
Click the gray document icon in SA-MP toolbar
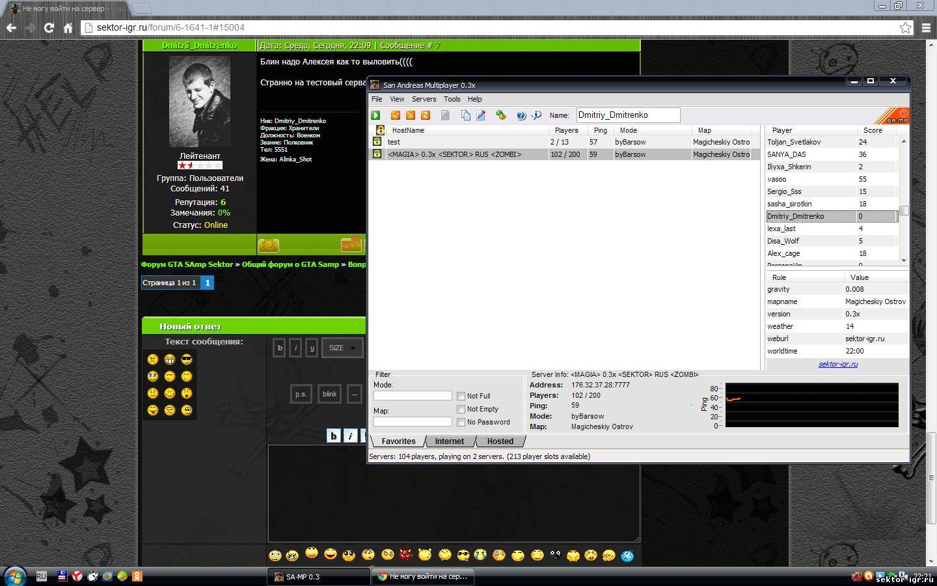[446, 115]
